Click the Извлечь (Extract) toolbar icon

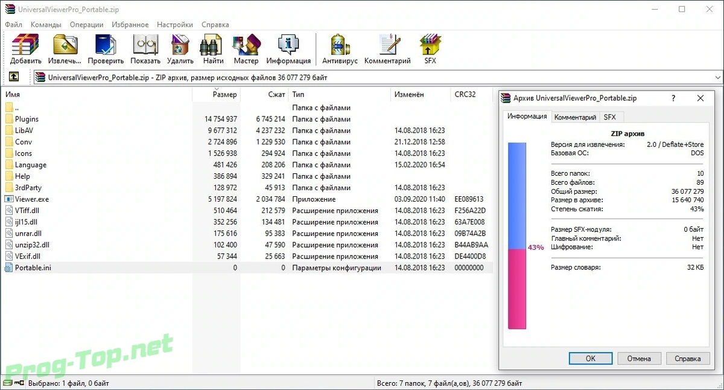[x=65, y=45]
